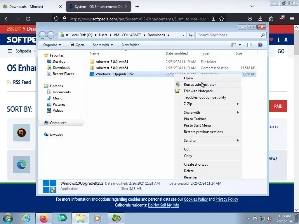Click search magnifier in Search Downloads box

263,35
